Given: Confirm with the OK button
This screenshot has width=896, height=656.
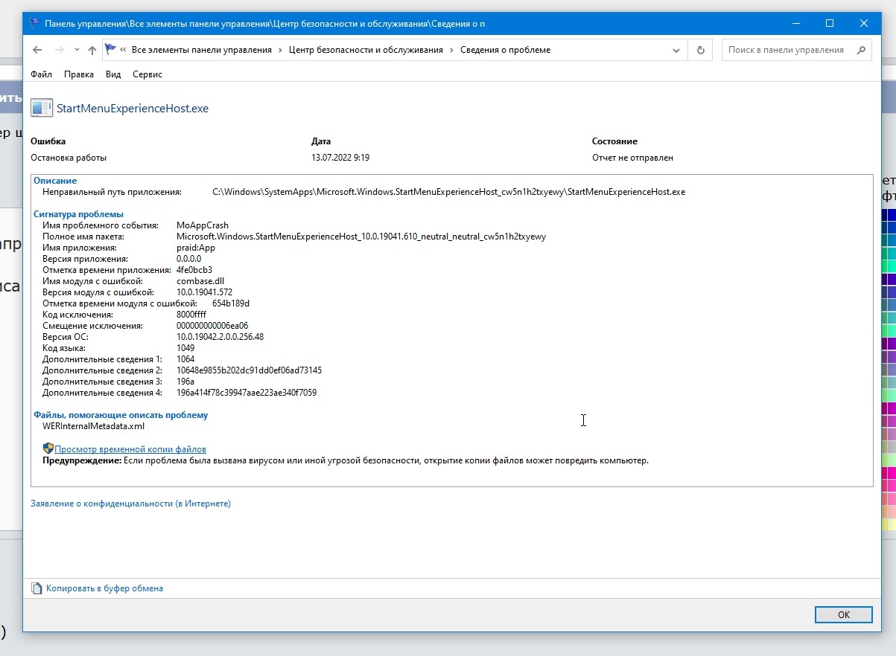Looking at the screenshot, I should pos(843,615).
